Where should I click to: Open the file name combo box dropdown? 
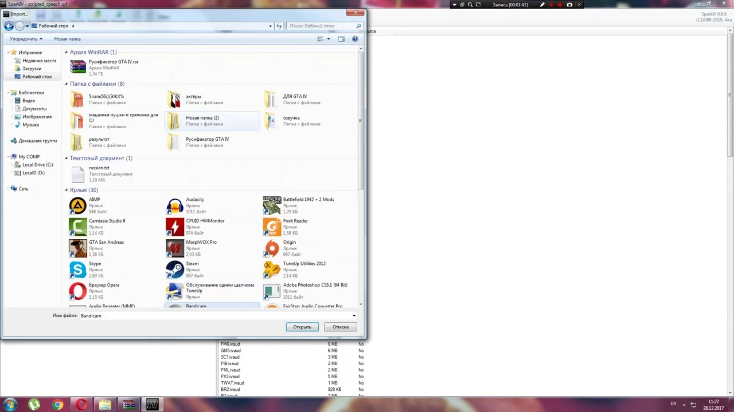point(354,316)
